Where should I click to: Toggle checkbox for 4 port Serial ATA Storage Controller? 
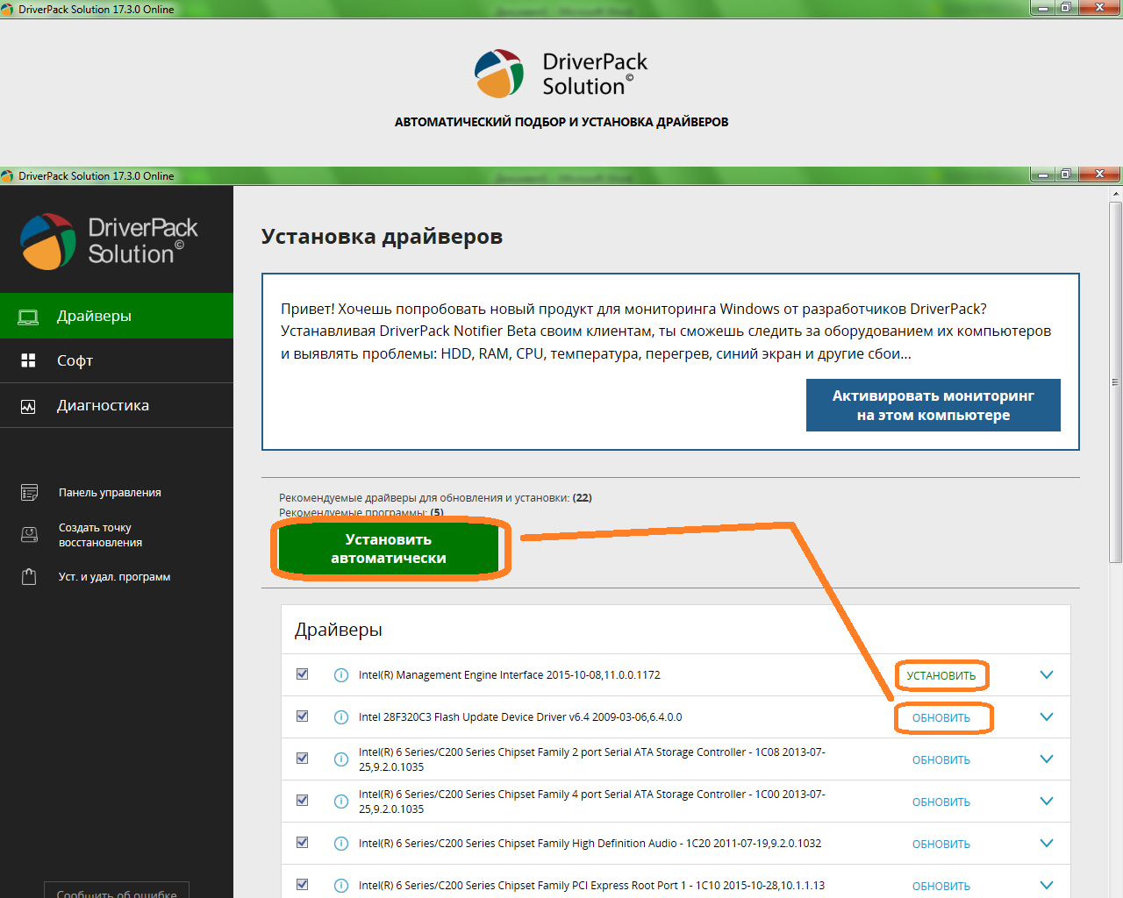pyautogui.click(x=303, y=801)
